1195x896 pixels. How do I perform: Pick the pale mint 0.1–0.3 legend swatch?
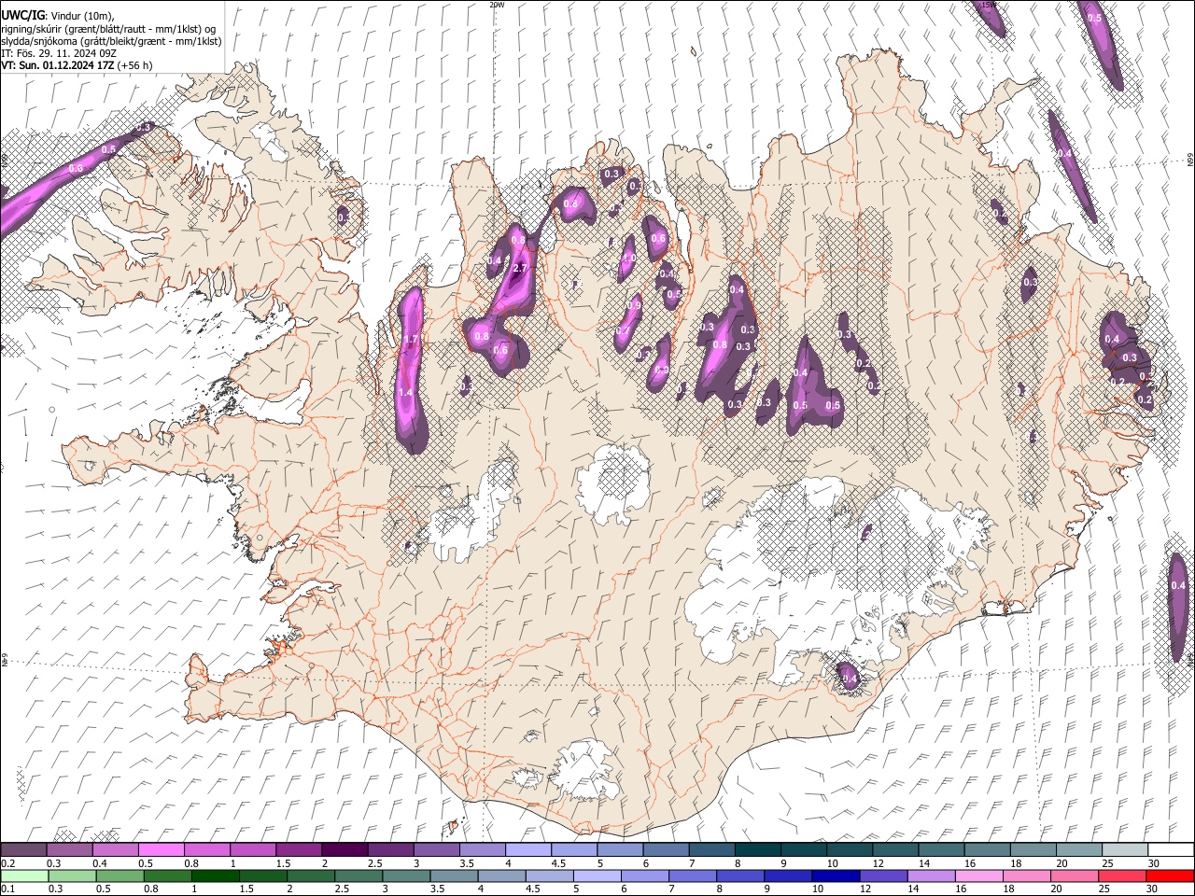click(23, 875)
